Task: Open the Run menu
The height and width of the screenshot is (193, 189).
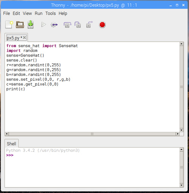Action: point(39,13)
